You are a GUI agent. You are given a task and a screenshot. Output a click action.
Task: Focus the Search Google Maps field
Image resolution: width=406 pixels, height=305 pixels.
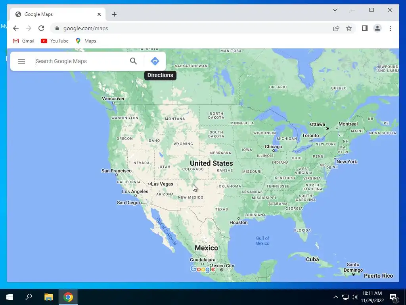(80, 61)
